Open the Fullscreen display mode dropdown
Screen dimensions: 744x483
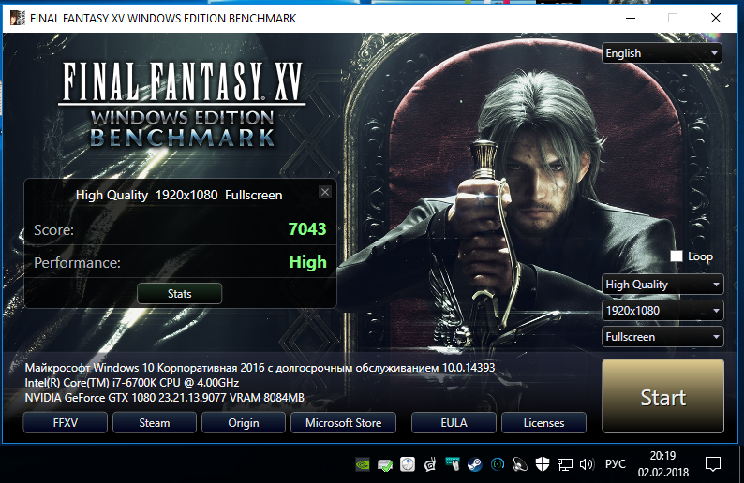coord(662,337)
